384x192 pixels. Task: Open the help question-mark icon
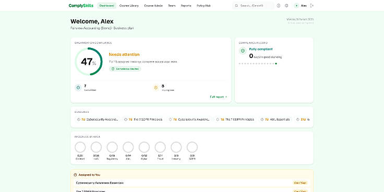pyautogui.click(x=279, y=6)
